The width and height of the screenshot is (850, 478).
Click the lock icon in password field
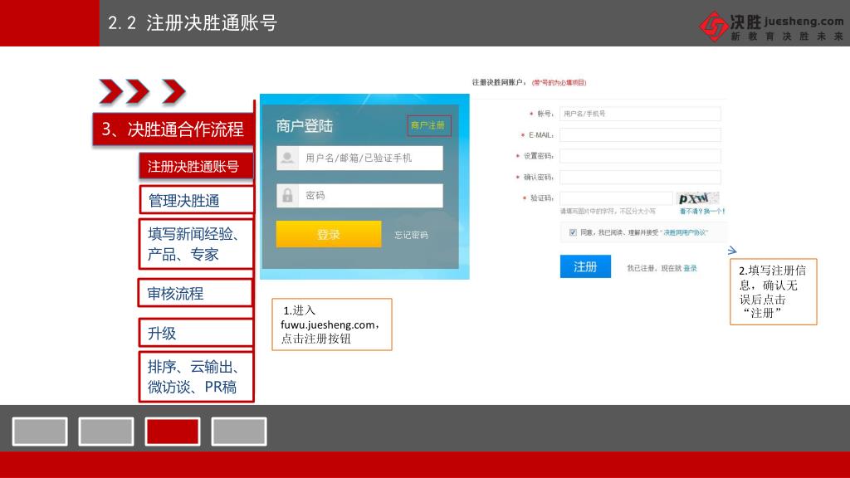pyautogui.click(x=287, y=196)
